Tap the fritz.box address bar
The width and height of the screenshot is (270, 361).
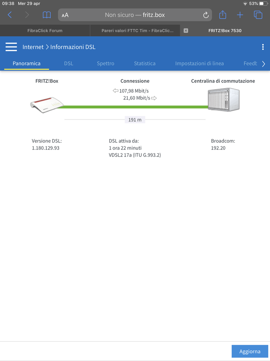(x=135, y=15)
